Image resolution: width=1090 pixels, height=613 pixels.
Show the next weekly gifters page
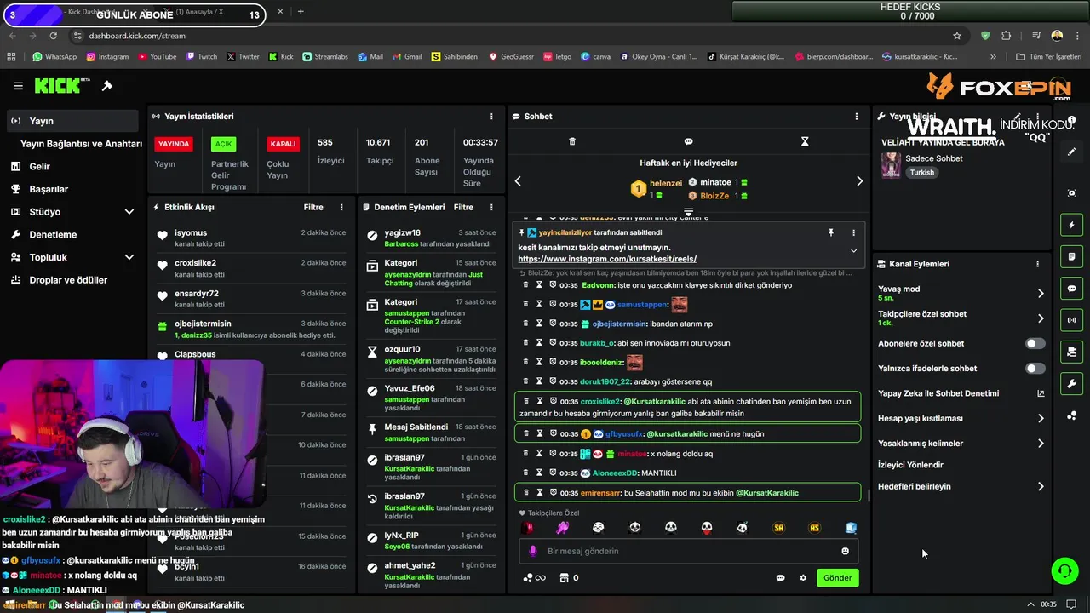859,181
